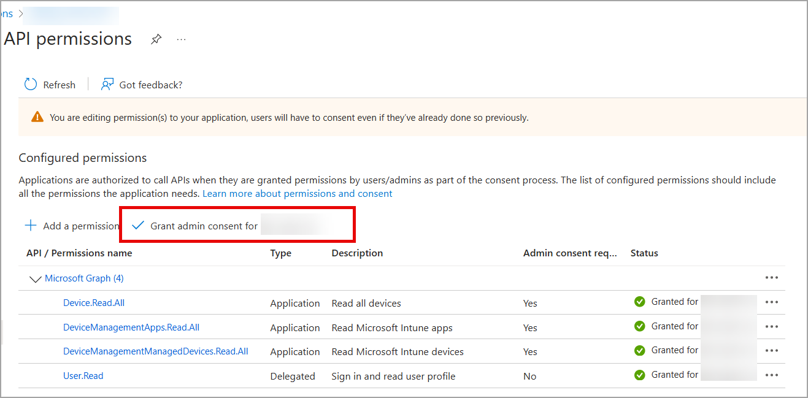Image resolution: width=808 pixels, height=398 pixels.
Task: Open more options for Device.Read.All row
Action: [771, 302]
